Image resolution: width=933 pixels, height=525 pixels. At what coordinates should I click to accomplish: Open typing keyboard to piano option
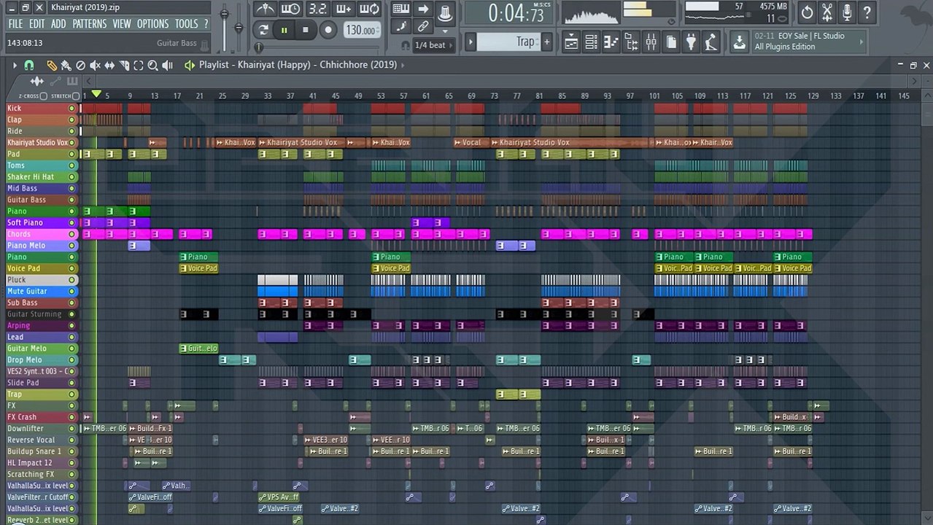coord(400,9)
